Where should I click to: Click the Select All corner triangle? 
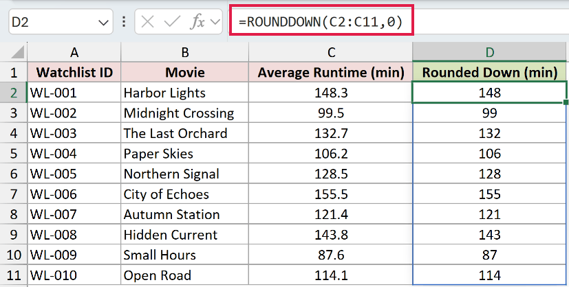tap(17, 53)
